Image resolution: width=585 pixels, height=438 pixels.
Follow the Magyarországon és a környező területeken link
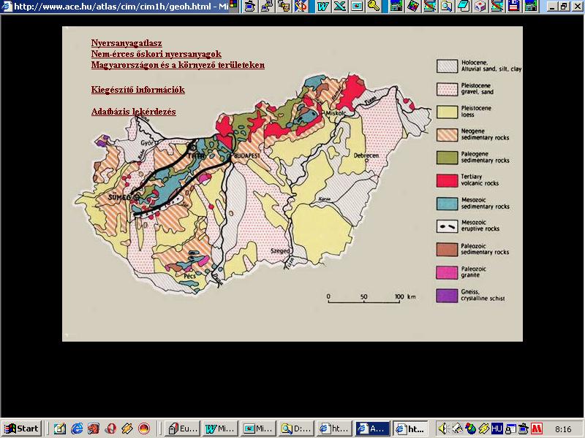tap(178, 65)
